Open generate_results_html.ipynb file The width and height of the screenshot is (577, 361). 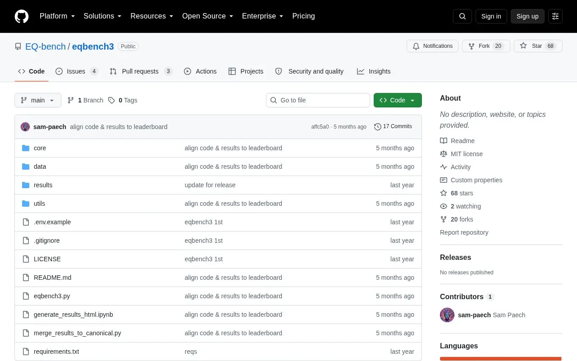point(73,315)
